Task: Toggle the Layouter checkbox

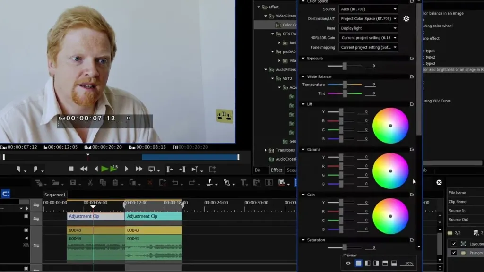Action: tap(454, 244)
